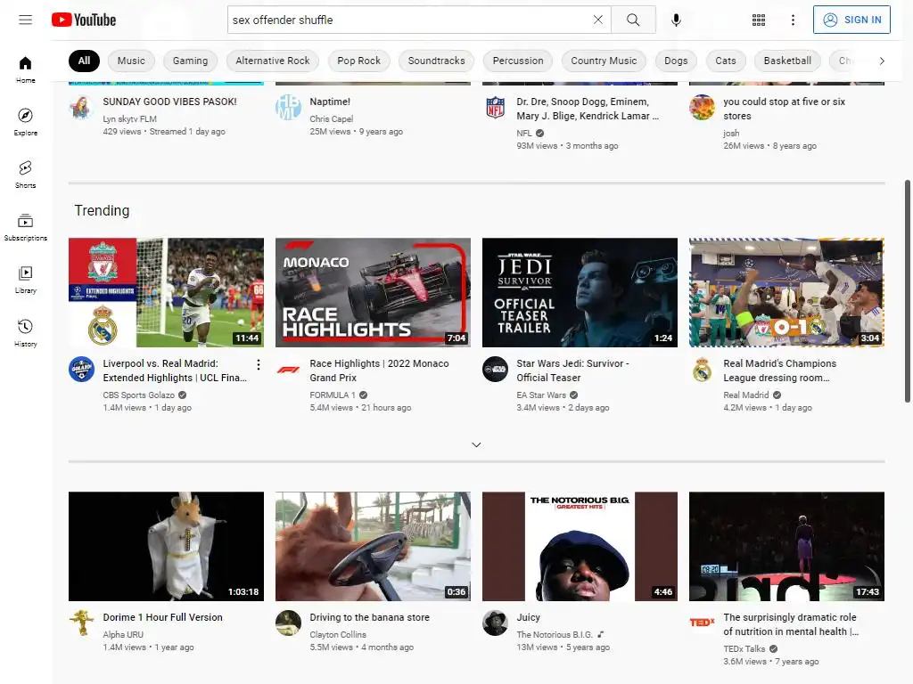Screen dimensions: 913x684
Task: Click the NFL channel avatar
Action: (495, 107)
